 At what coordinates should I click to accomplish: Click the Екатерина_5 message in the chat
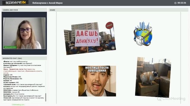[22, 96]
